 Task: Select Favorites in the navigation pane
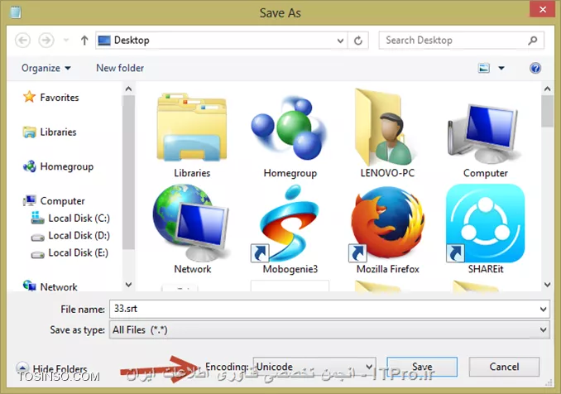[x=50, y=98]
